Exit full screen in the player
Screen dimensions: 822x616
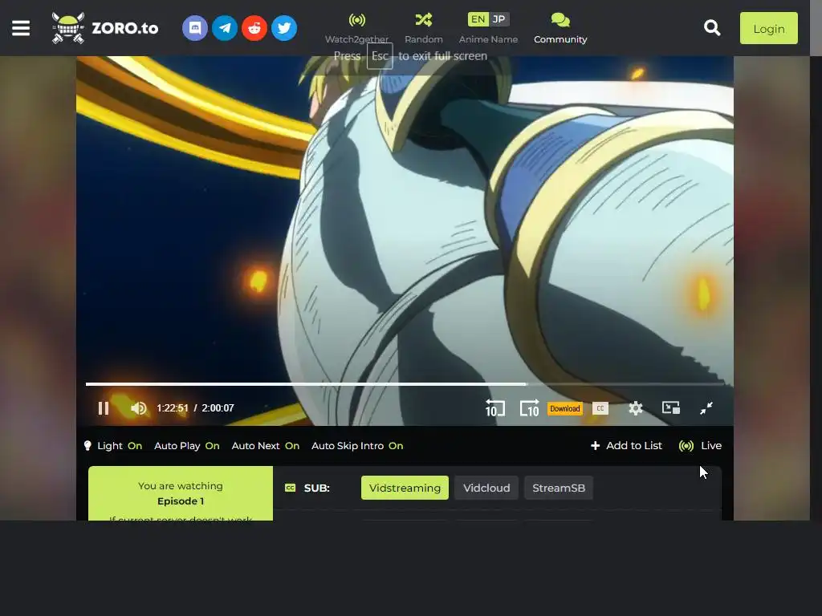click(706, 408)
